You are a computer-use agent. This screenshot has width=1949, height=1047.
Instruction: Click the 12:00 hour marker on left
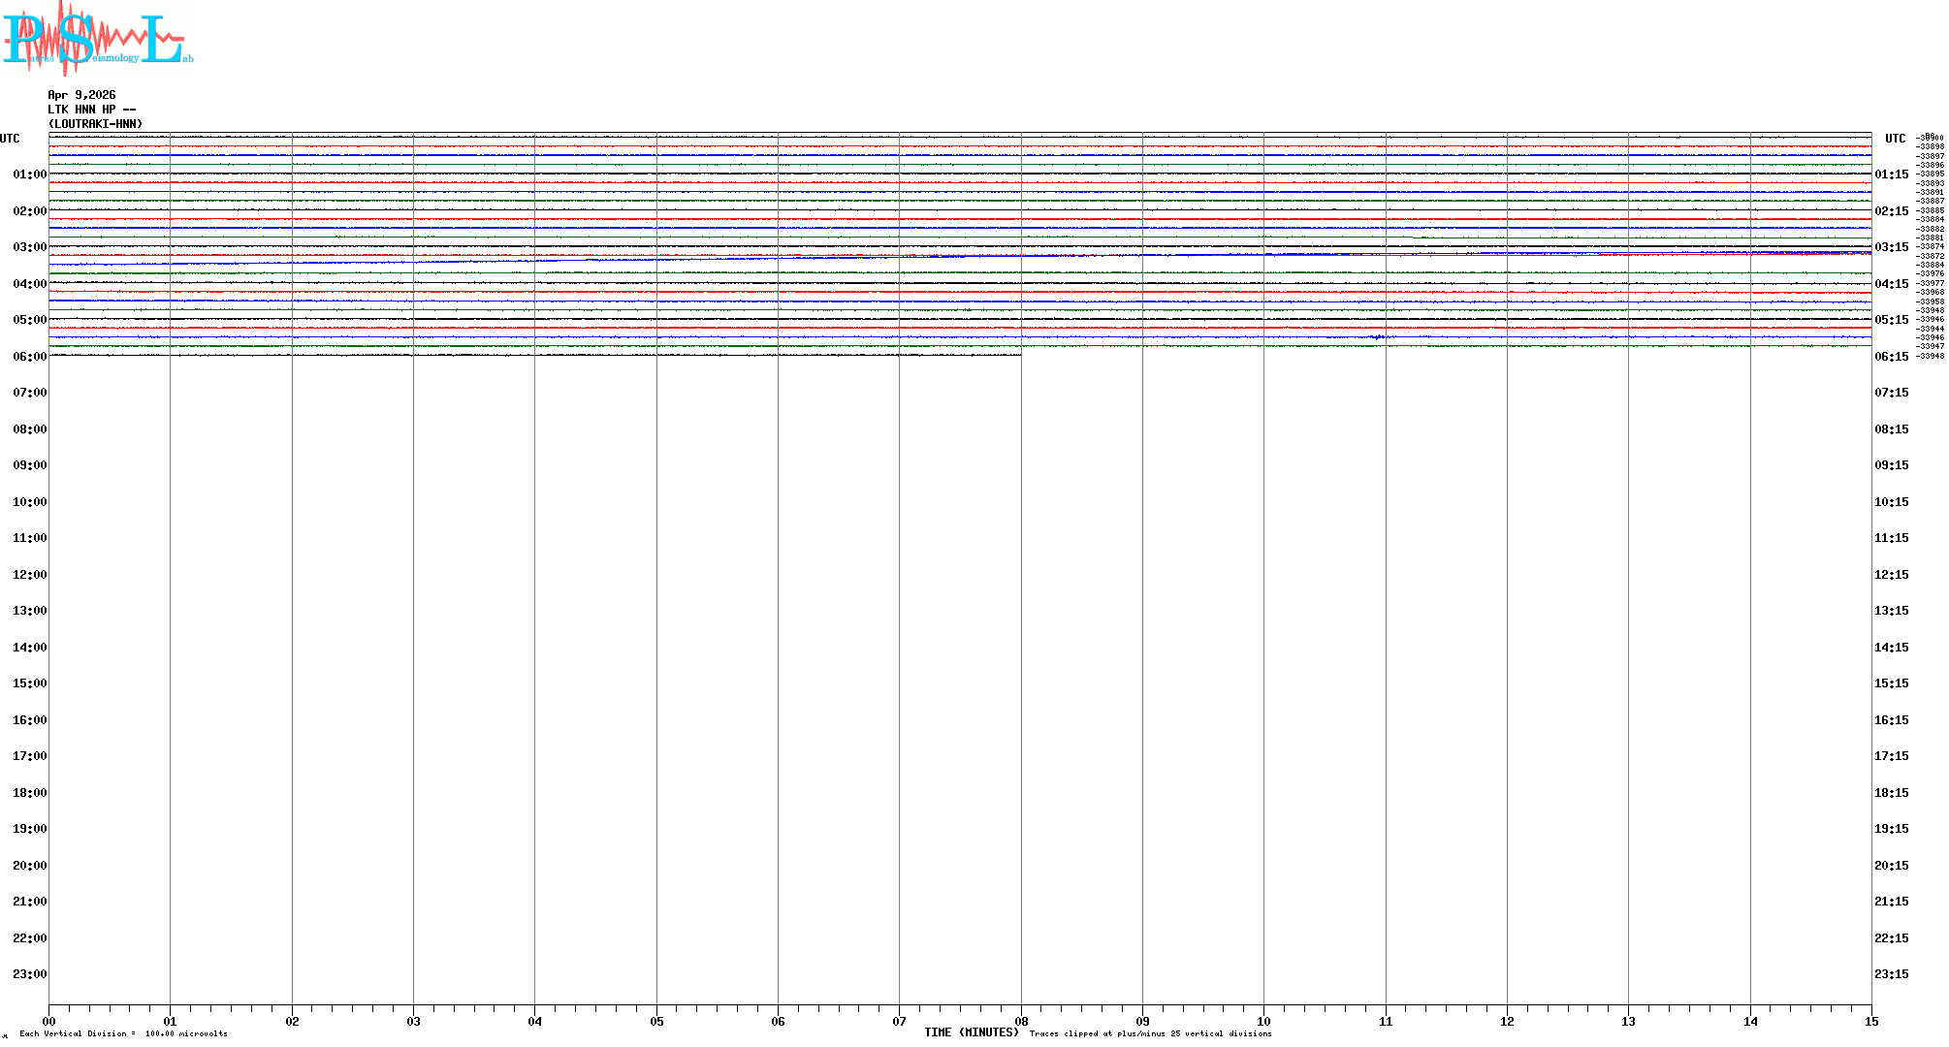tap(29, 575)
